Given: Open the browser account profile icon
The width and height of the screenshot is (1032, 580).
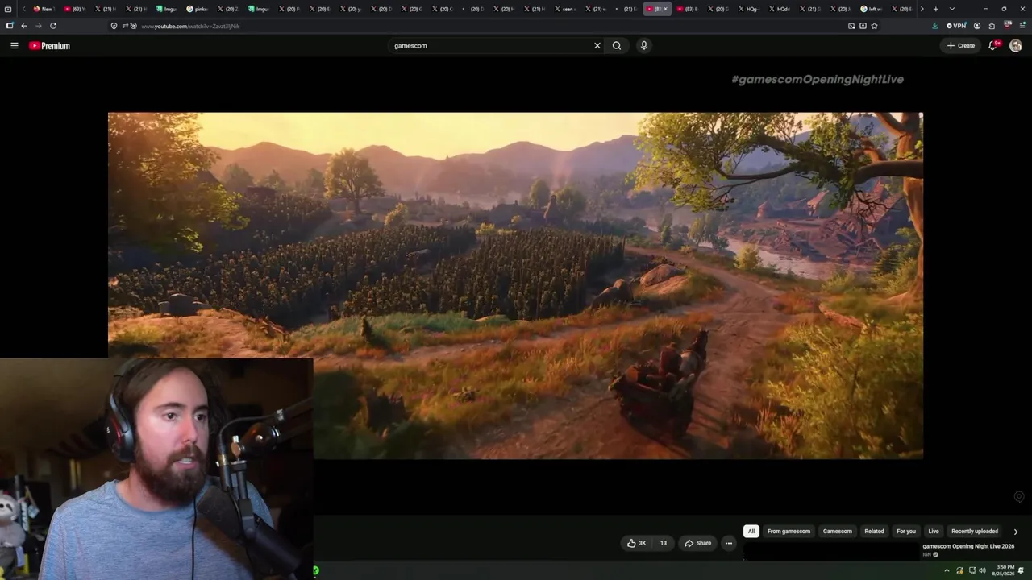Looking at the screenshot, I should coord(977,26).
